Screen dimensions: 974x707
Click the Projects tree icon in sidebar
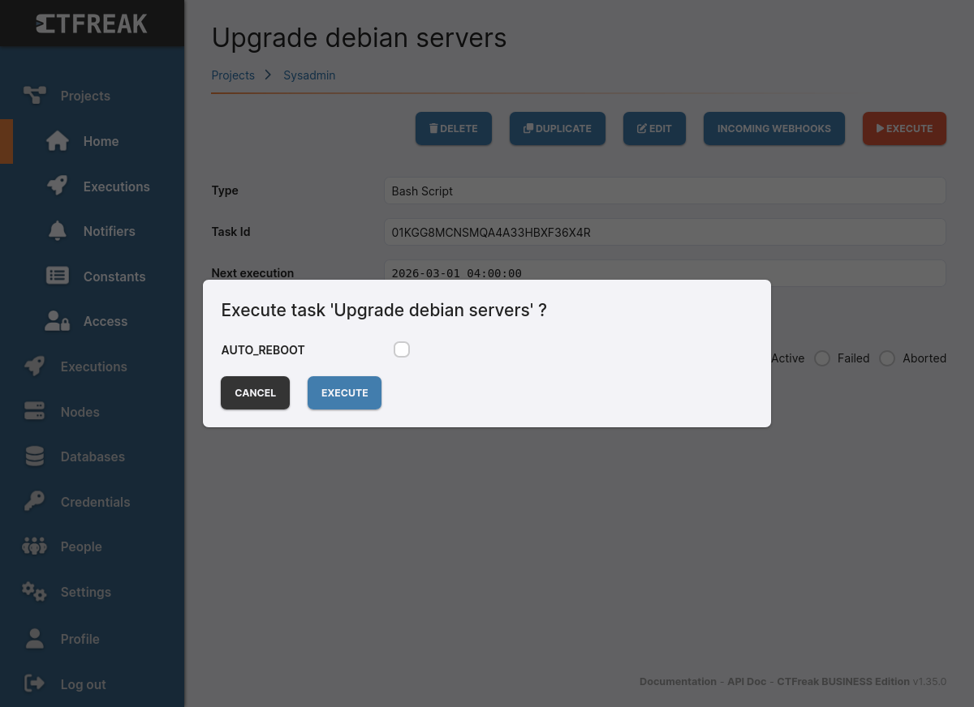[x=34, y=96]
